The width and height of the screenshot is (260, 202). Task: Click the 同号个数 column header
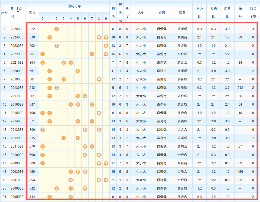click(253, 12)
